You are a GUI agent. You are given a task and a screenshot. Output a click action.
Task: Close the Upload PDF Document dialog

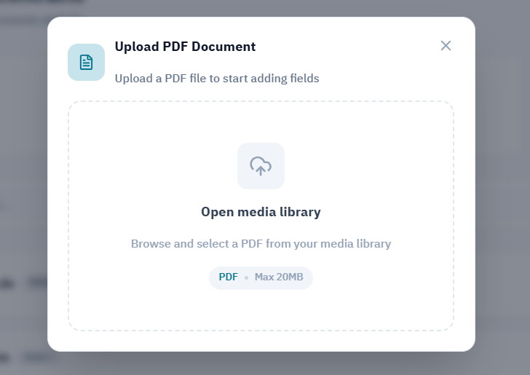(x=446, y=46)
